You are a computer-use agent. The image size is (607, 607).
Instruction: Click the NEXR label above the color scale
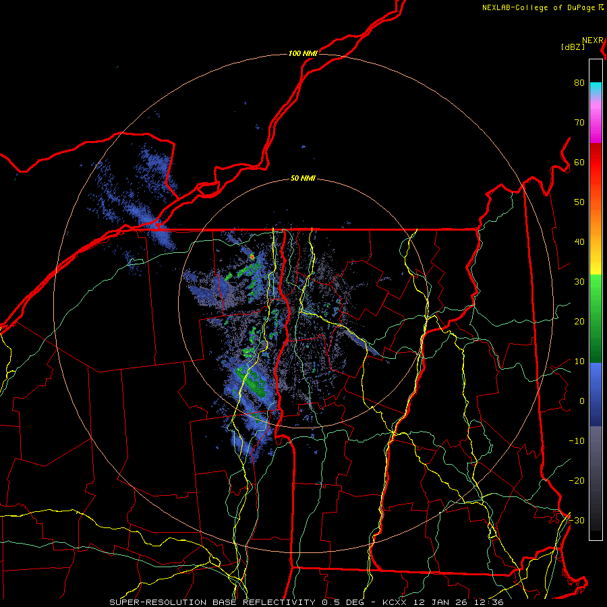(x=593, y=40)
